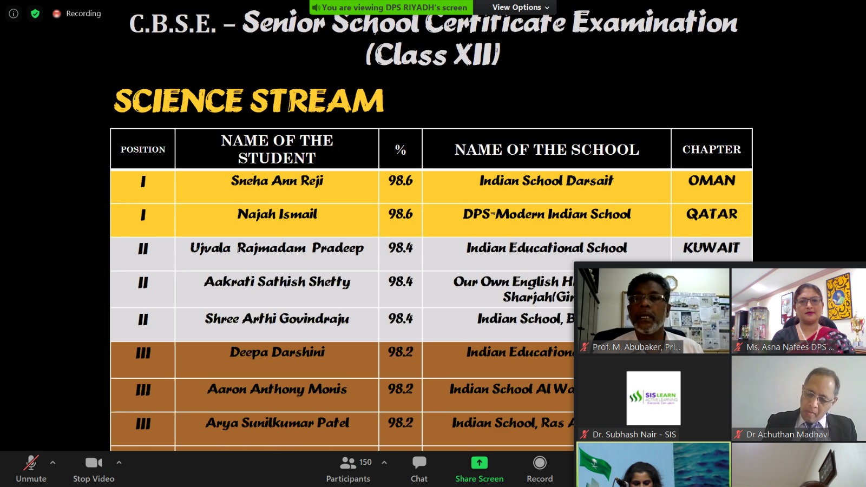Open the View Options dropdown
Image resolution: width=866 pixels, height=487 pixels.
click(x=520, y=8)
